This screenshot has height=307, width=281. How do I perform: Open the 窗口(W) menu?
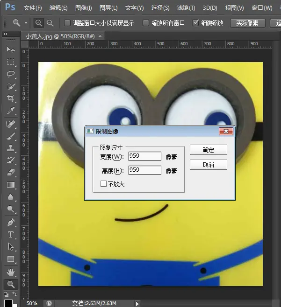point(262,8)
